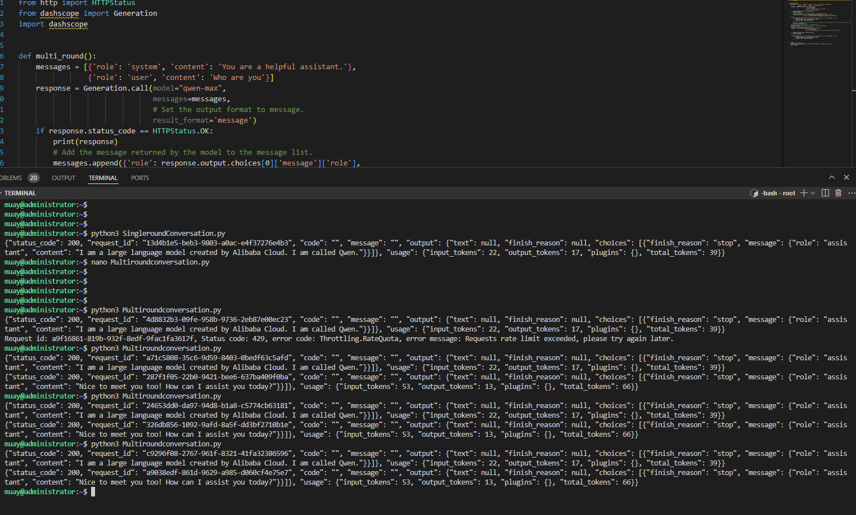Click request id starting with 4d8832b3
Screen dimensions: 856x515
[218, 320]
